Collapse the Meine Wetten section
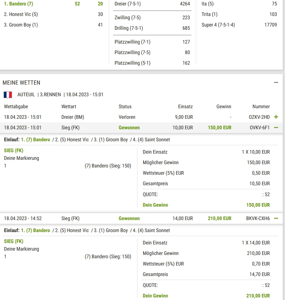Screen dimensions: 285x300 pyautogui.click(x=276, y=83)
